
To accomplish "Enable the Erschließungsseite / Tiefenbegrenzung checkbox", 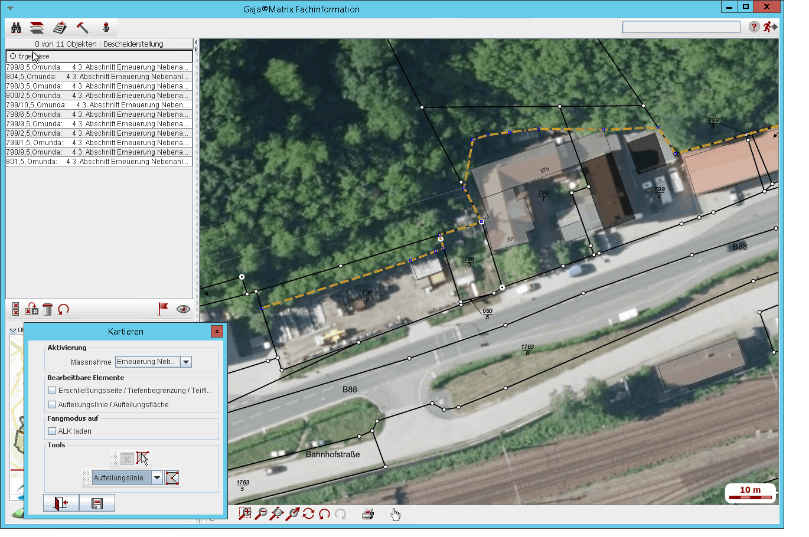I will tap(53, 391).
